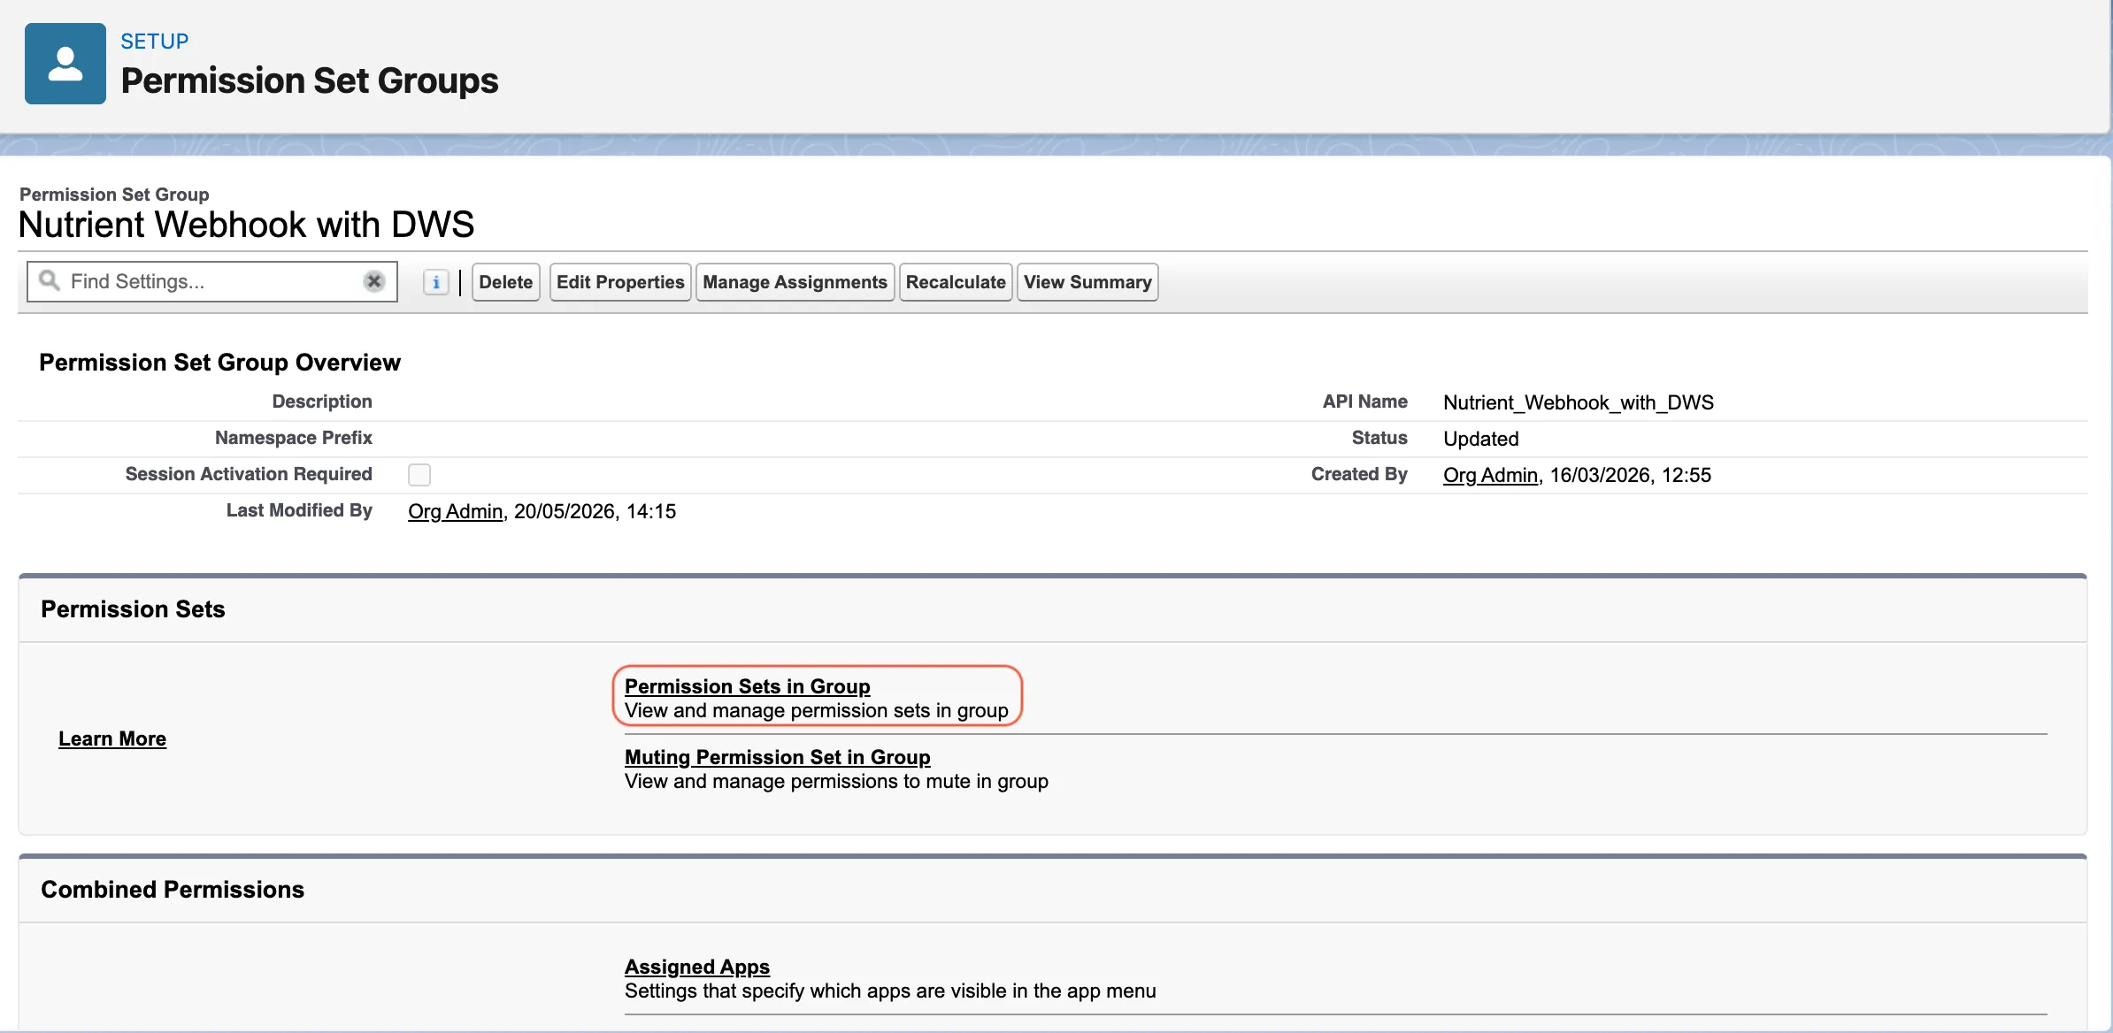This screenshot has width=2113, height=1033.
Task: Click the Permission Set Groups user icon
Action: coord(65,64)
